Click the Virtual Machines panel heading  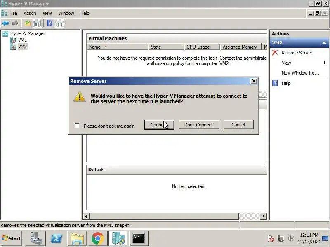click(107, 38)
